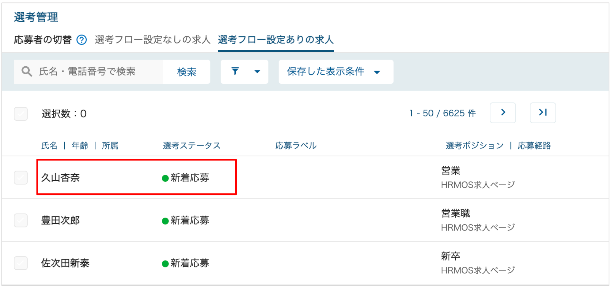Viewport: 611px width, 288px height.
Task: Click green status dot for 久山杏奈
Action: (165, 178)
